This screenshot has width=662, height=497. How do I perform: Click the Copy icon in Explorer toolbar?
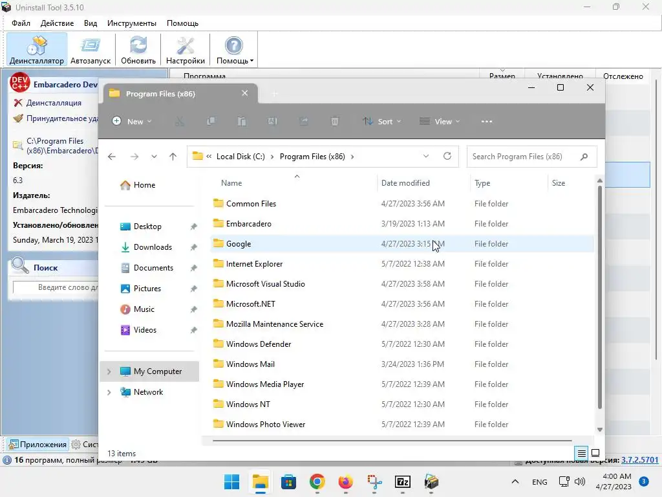[x=211, y=121]
